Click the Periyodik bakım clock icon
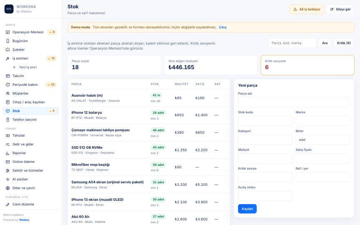This screenshot has height=225, width=360. [x=7, y=85]
